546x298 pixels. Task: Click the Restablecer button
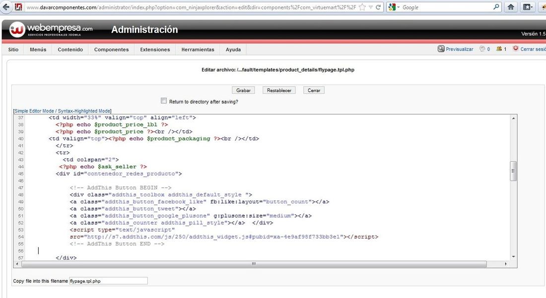pos(279,90)
